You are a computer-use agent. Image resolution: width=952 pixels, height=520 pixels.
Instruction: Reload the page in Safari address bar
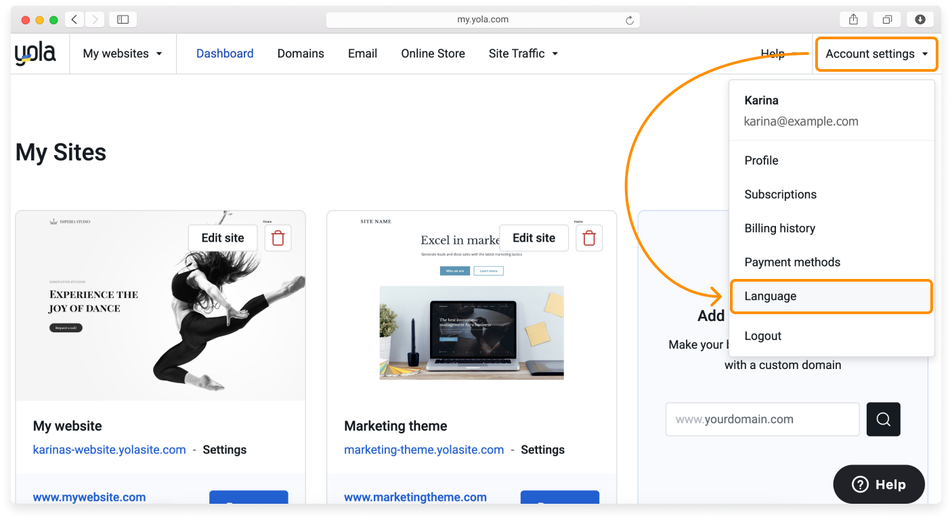[x=630, y=20]
